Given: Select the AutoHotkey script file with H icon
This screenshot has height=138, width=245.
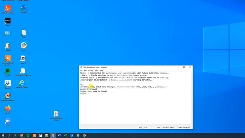Looking at the screenshot, I should click(56, 116).
